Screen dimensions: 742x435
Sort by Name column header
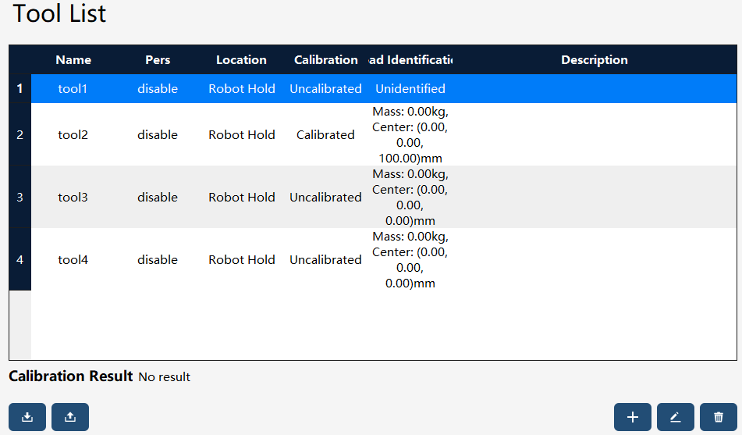point(73,59)
